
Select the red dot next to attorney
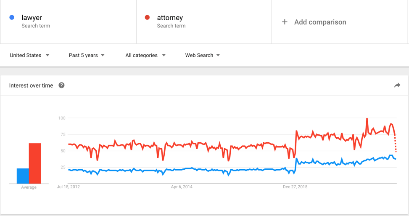pos(147,18)
